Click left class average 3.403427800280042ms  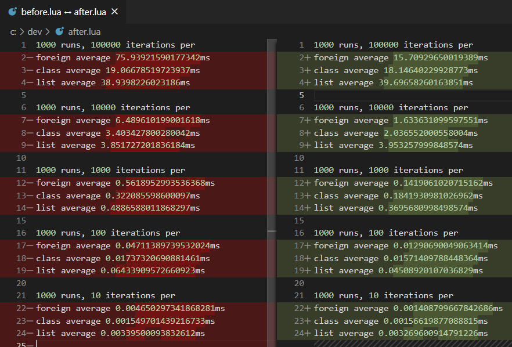[118, 133]
